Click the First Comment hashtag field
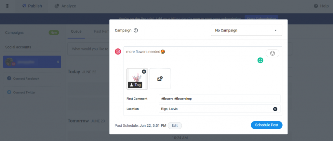 pyautogui.click(x=220, y=99)
